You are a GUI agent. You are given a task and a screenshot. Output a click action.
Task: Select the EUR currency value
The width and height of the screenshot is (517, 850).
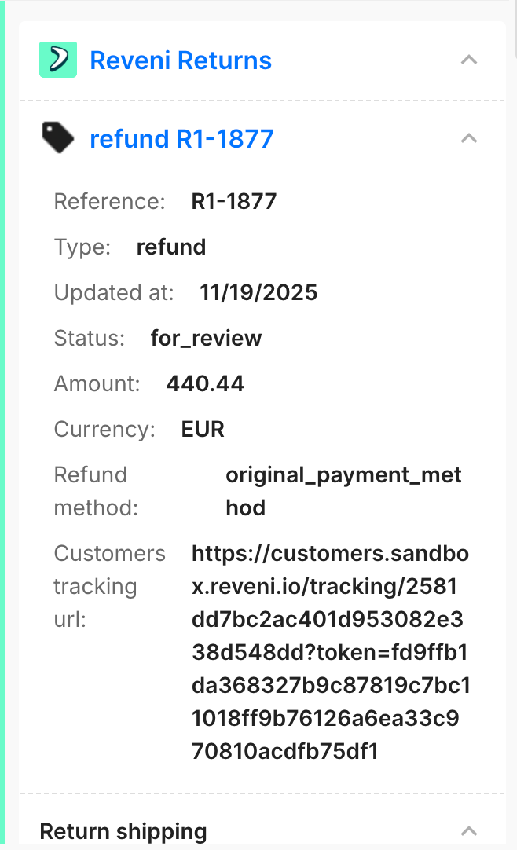pyautogui.click(x=203, y=430)
